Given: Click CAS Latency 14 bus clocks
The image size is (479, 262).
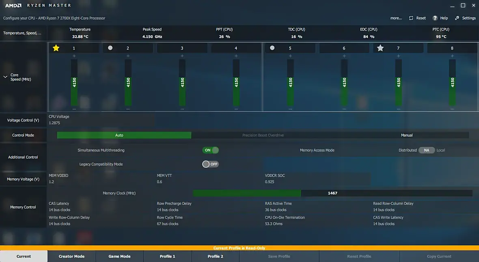Looking at the screenshot, I should 60,210.
